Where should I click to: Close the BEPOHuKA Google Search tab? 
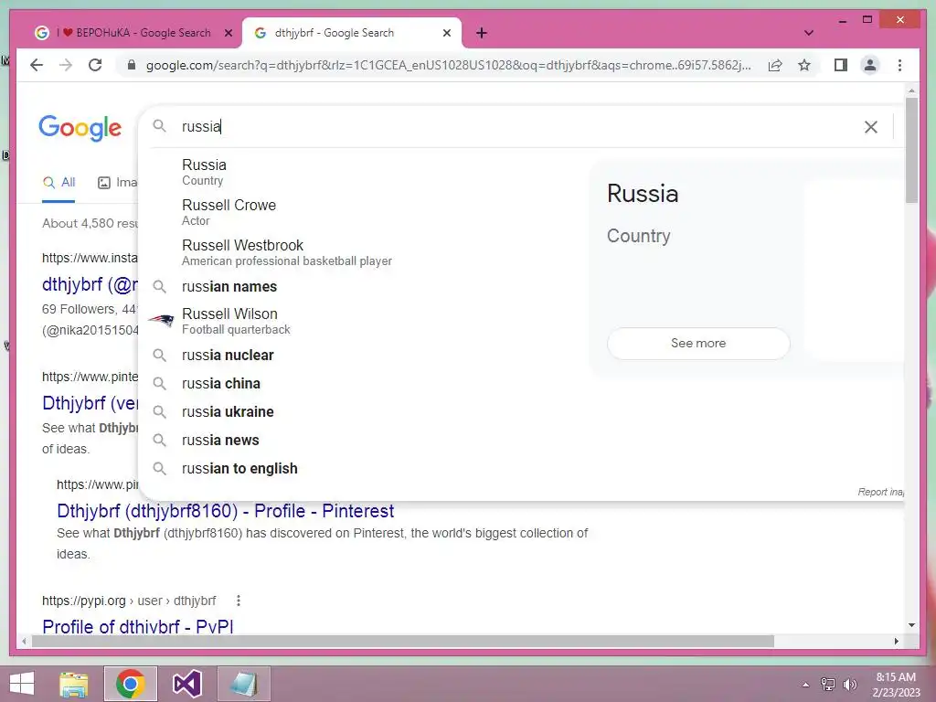coord(228,33)
